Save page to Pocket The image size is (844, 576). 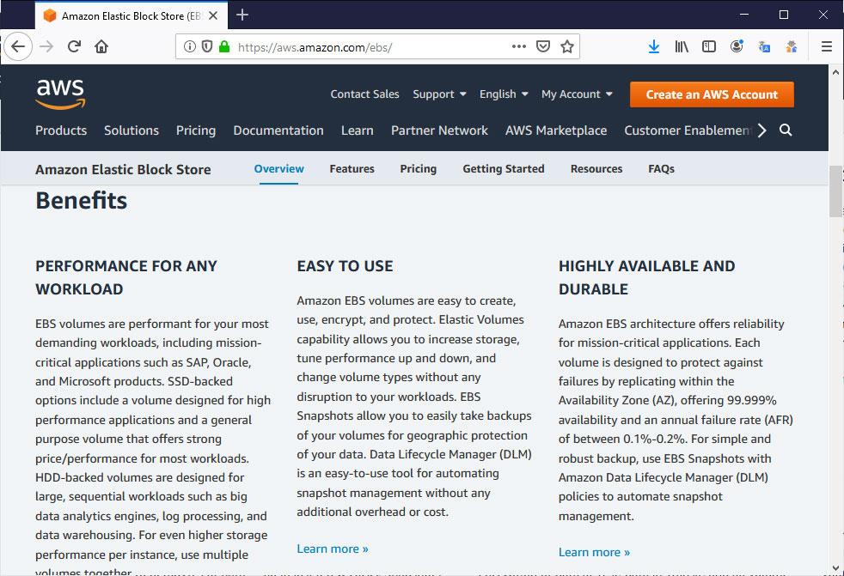[543, 47]
